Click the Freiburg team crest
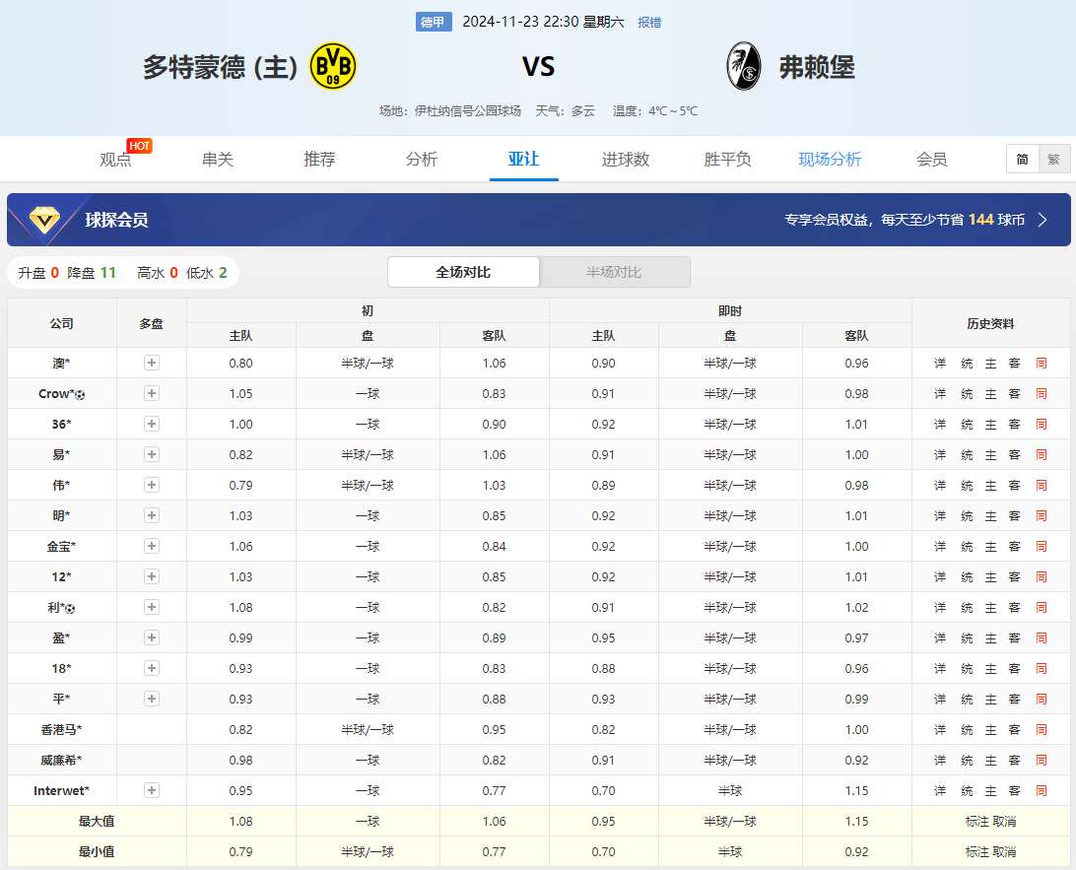1076x870 pixels. pyautogui.click(x=743, y=67)
